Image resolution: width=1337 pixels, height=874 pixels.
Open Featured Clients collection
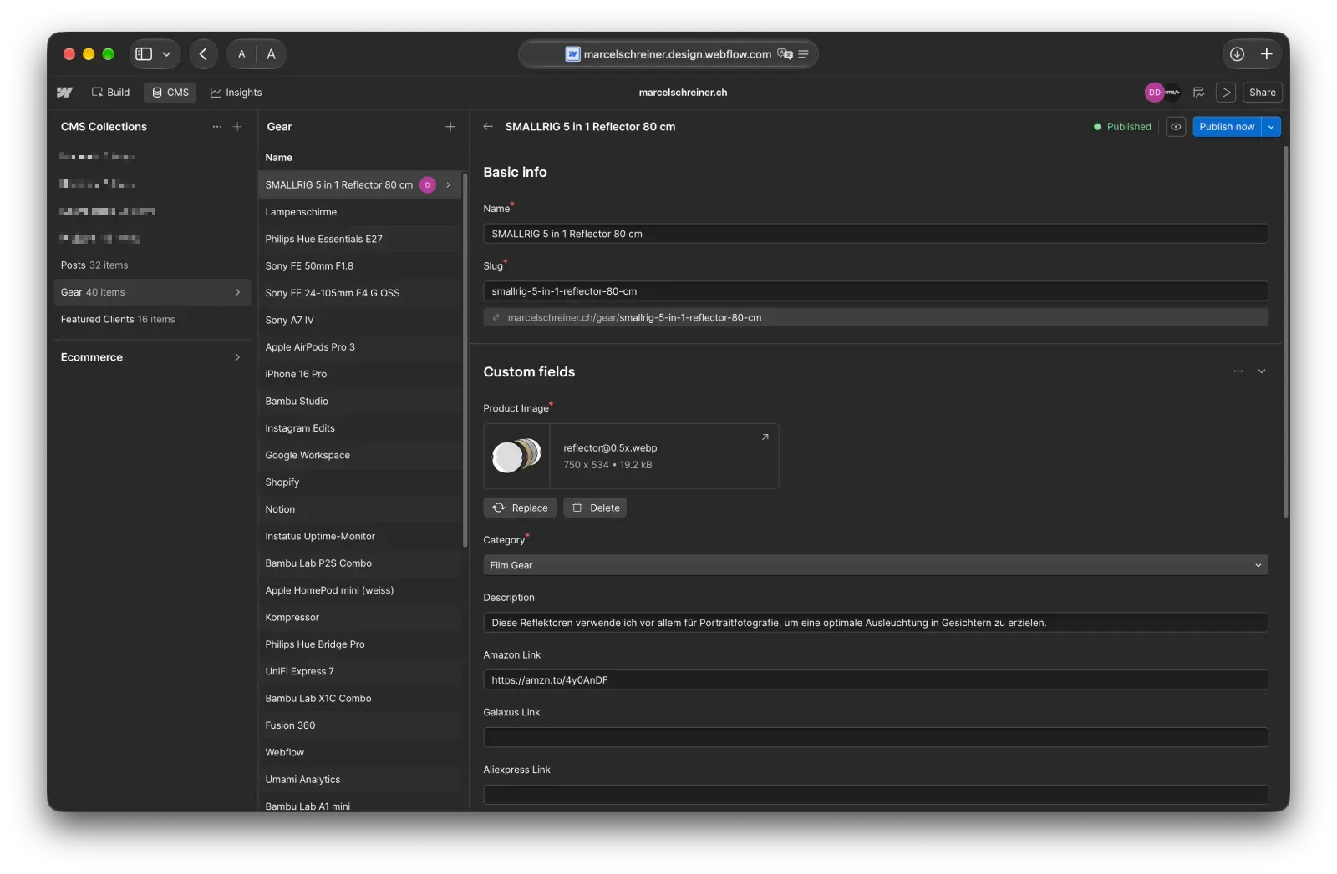pyautogui.click(x=152, y=320)
